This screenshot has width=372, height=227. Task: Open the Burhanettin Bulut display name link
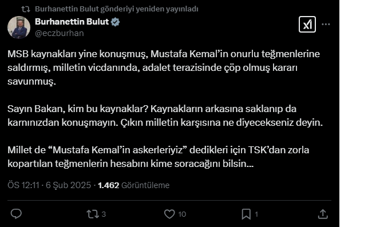[72, 22]
